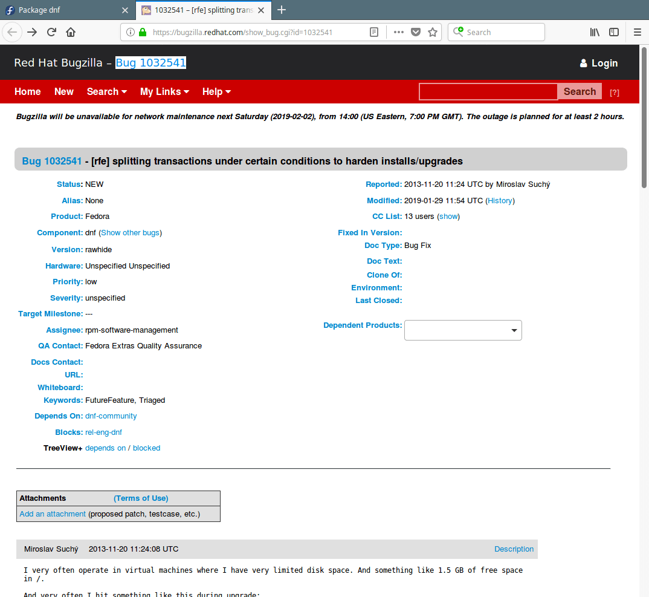Expand the Search dropdown menu
This screenshot has height=597, width=649.
tap(107, 91)
